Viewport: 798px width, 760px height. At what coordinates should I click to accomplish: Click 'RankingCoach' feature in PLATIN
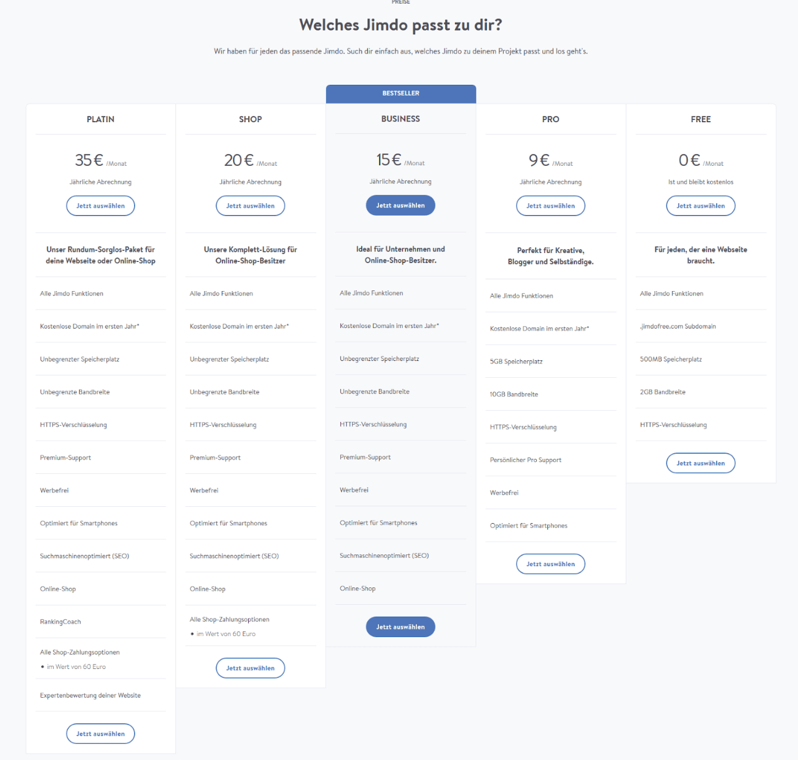60,622
